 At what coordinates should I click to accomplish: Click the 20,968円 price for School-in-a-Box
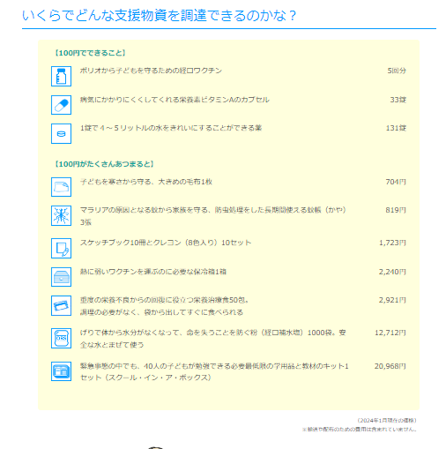(x=390, y=366)
